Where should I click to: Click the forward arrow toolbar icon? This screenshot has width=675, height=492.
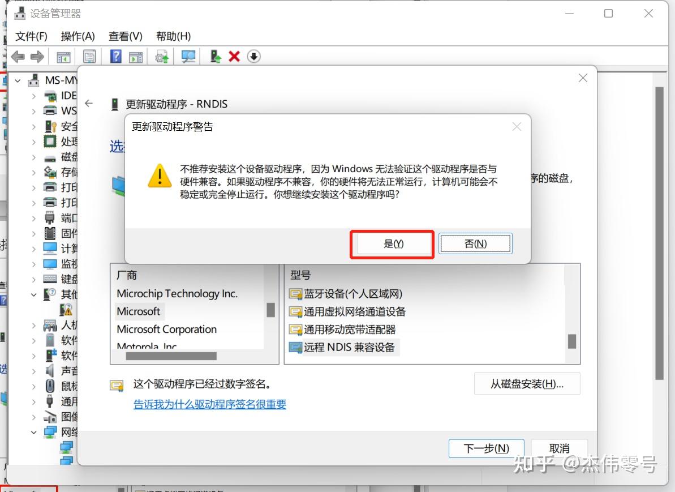(x=37, y=57)
